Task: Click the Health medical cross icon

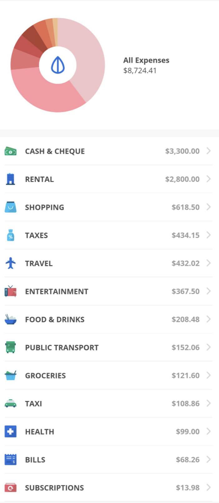Action: pyautogui.click(x=10, y=432)
